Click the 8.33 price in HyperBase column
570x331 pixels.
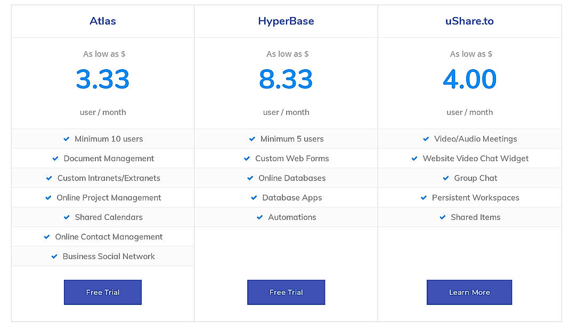click(286, 79)
